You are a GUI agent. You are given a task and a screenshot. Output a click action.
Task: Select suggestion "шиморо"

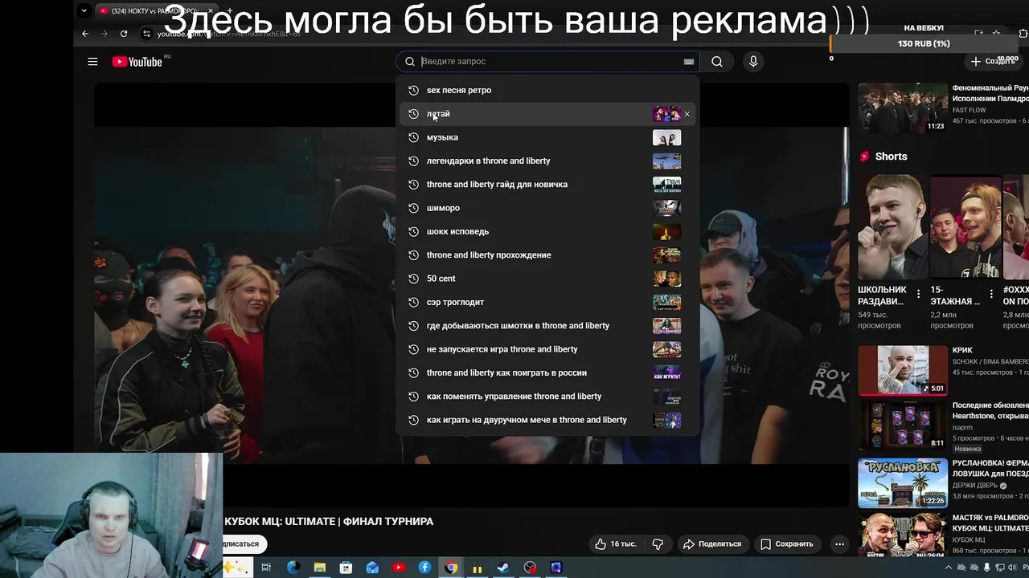pyautogui.click(x=547, y=208)
